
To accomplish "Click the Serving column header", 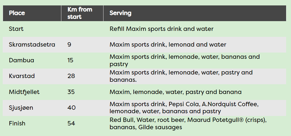I will click(x=120, y=13).
